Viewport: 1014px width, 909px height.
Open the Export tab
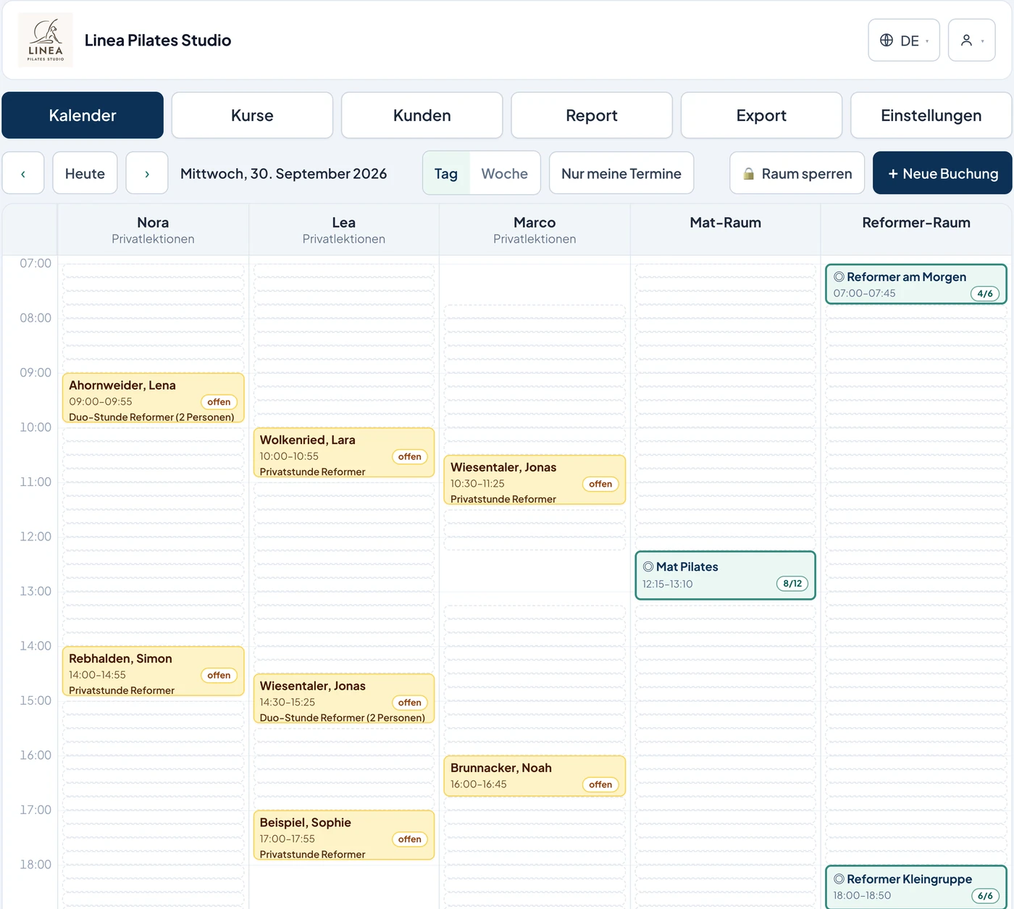[x=761, y=115]
